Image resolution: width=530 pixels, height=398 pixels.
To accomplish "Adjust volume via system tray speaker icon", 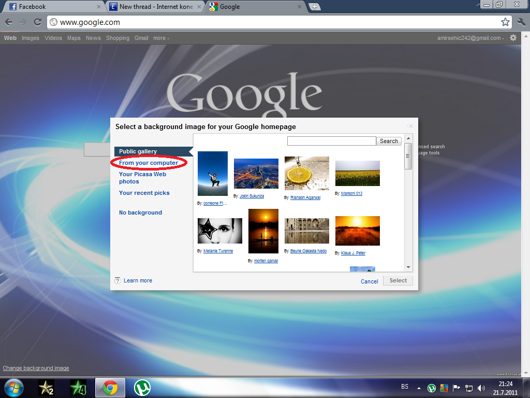I will tap(481, 388).
